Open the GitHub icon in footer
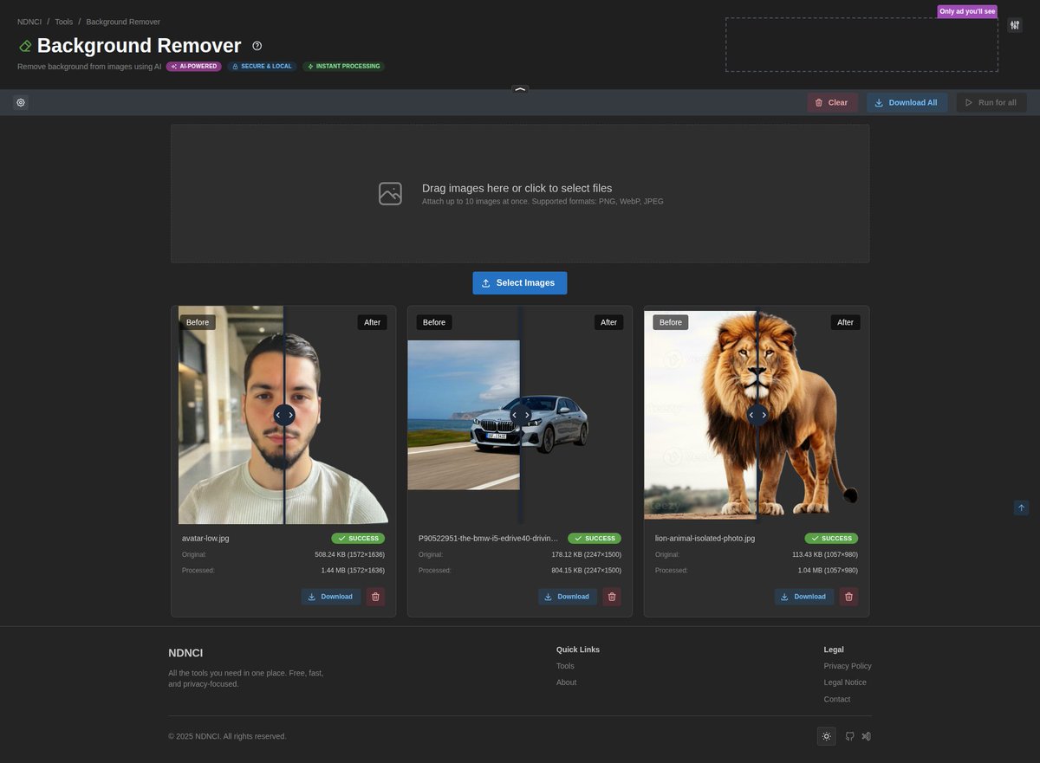This screenshot has height=763, width=1040. (x=850, y=736)
